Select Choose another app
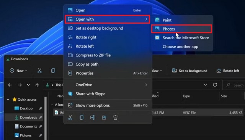The image size is (245, 140). (x=182, y=47)
